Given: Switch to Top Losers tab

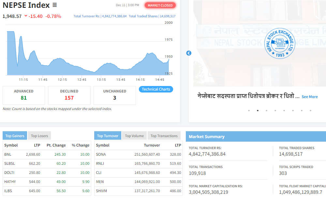Looking at the screenshot, I should (39, 136).
